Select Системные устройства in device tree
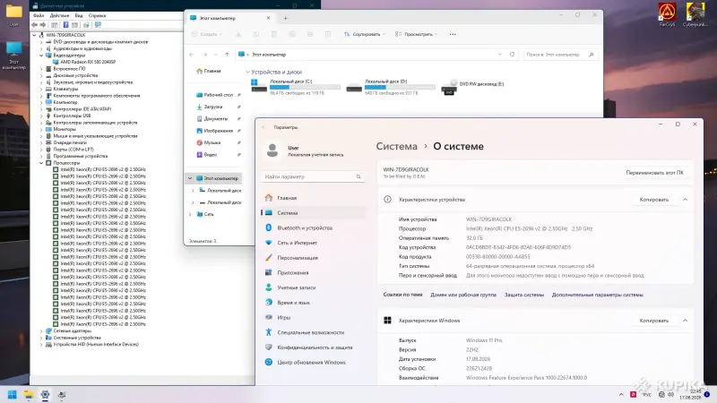This screenshot has width=717, height=403. pos(77,338)
